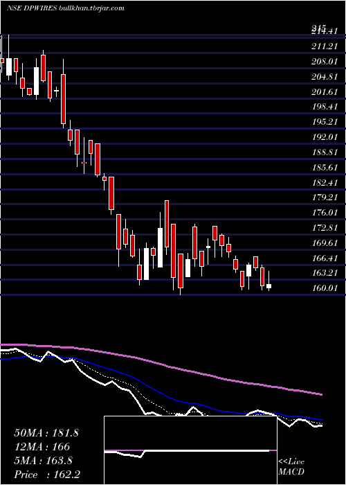Click the 204.81 price axis label
The image size is (346, 485).
(x=324, y=77)
